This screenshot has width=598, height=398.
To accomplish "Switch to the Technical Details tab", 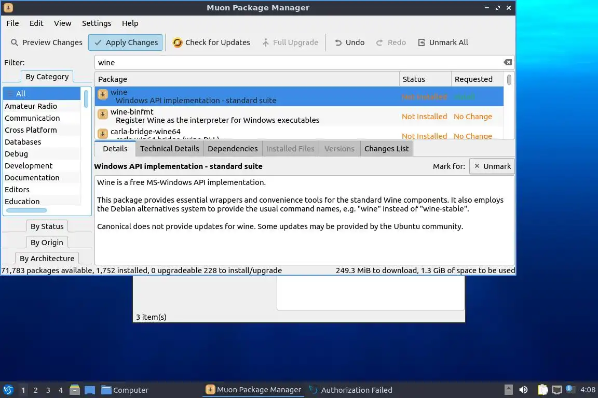I will point(169,149).
